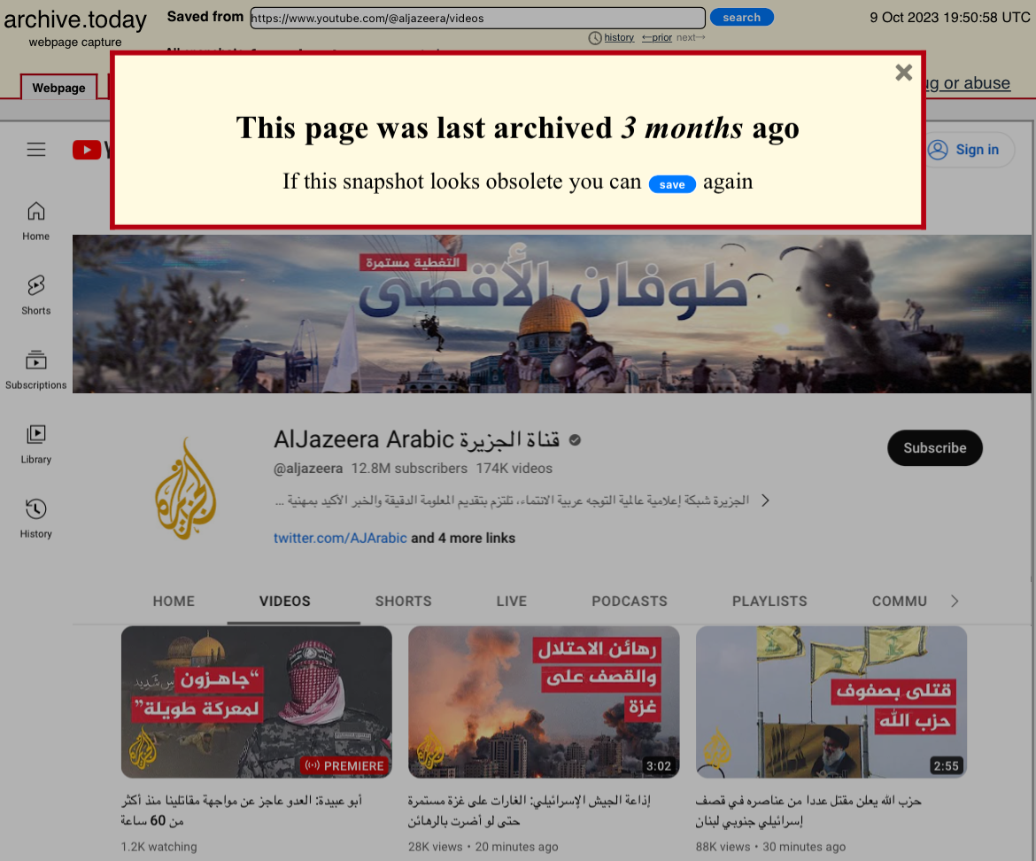Click the saved URL input field
The width and height of the screenshot is (1036, 861).
[x=477, y=18]
